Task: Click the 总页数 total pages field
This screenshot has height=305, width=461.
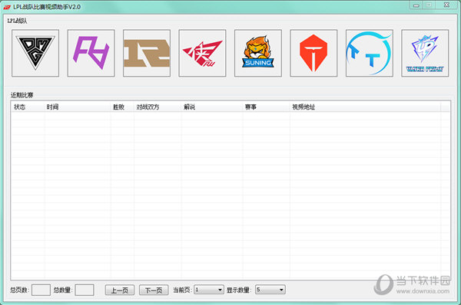Action: tap(41, 290)
